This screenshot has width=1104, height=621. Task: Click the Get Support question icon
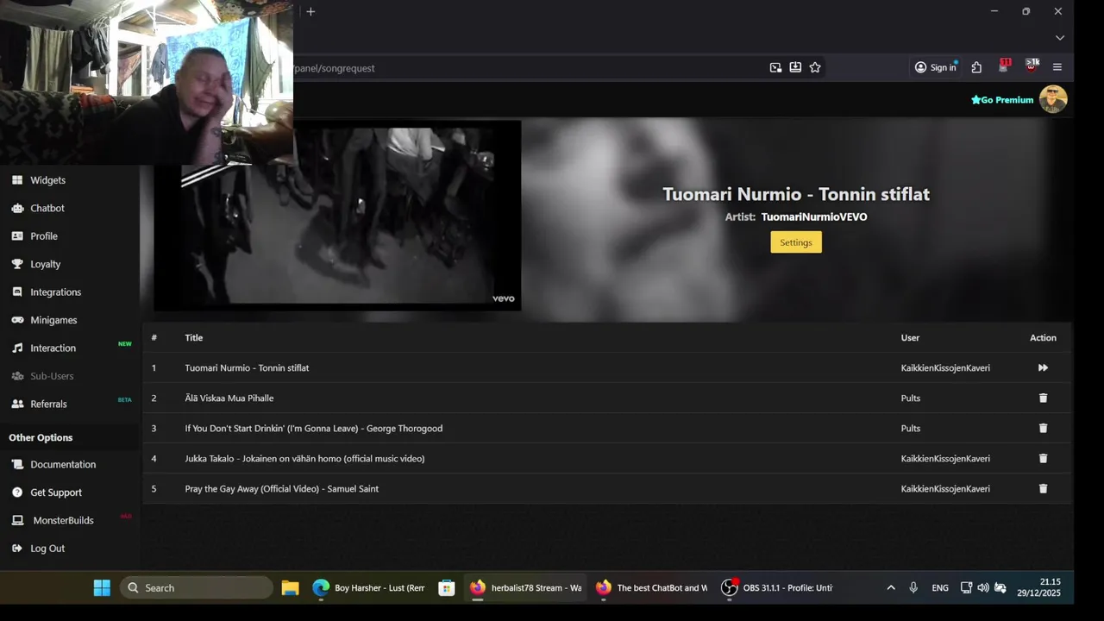click(x=17, y=492)
